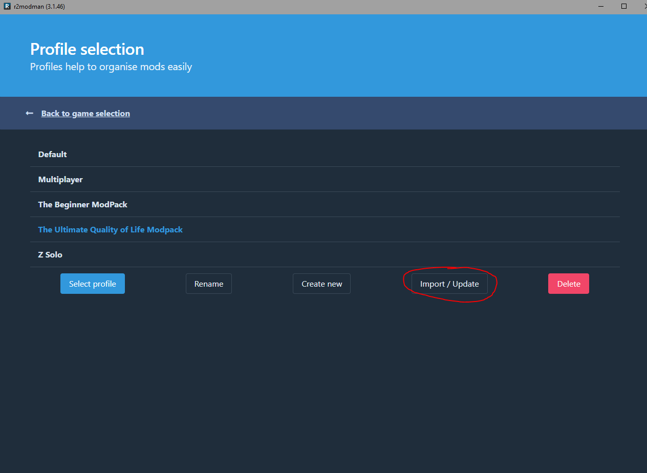Choose the Z Solo profile
Screen dimensions: 647x473
[x=325, y=254]
